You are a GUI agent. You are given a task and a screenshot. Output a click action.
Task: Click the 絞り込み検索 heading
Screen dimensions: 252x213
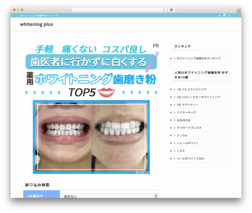click(37, 185)
